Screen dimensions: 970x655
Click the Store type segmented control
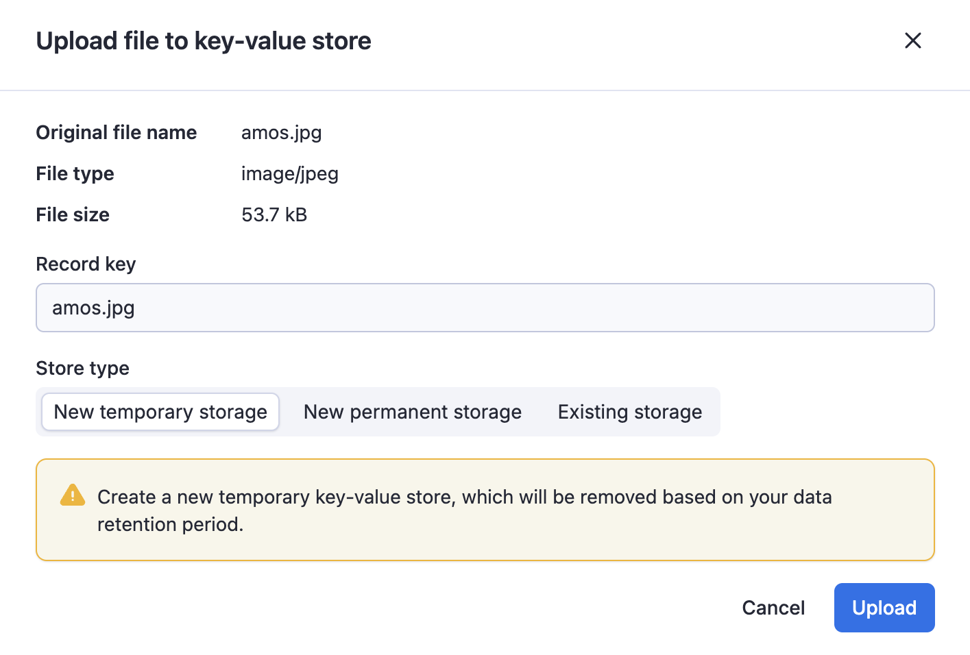[x=377, y=411]
